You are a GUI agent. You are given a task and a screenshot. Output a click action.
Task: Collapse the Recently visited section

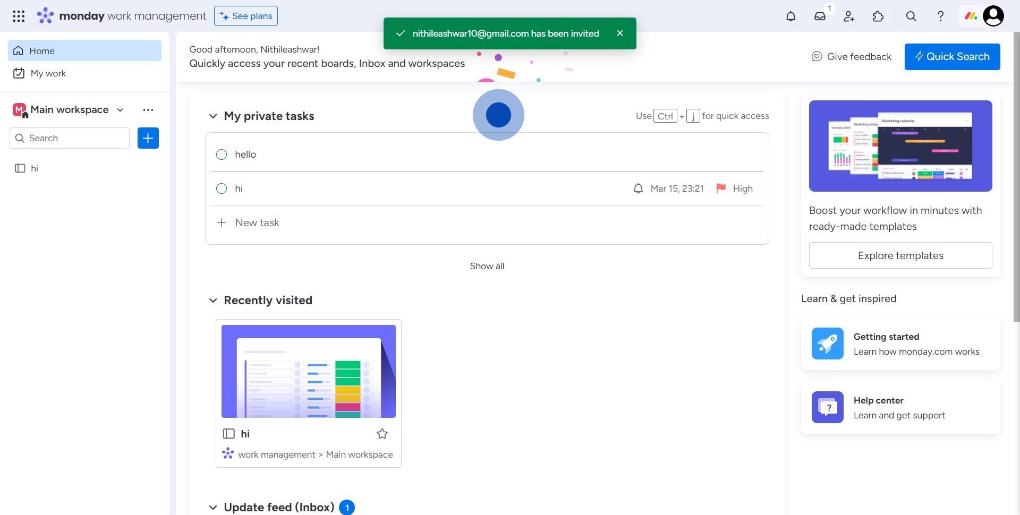[x=213, y=301]
